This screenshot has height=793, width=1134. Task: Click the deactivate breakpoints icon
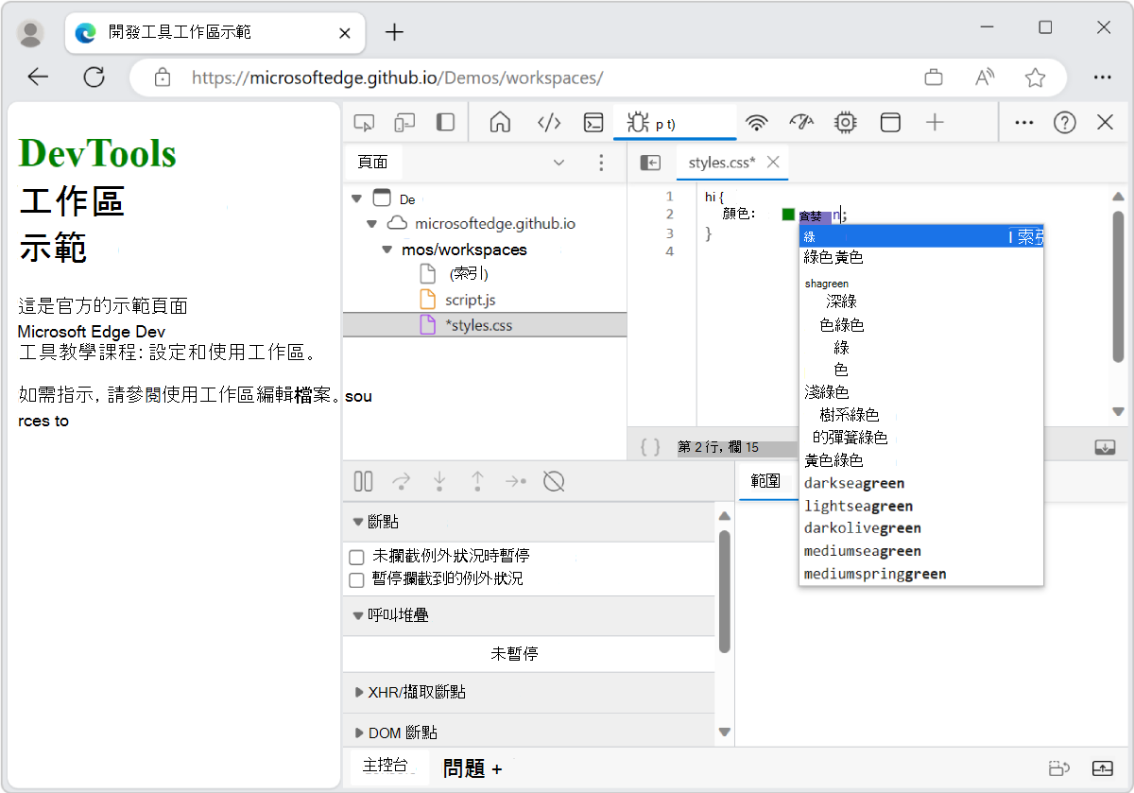pos(554,481)
